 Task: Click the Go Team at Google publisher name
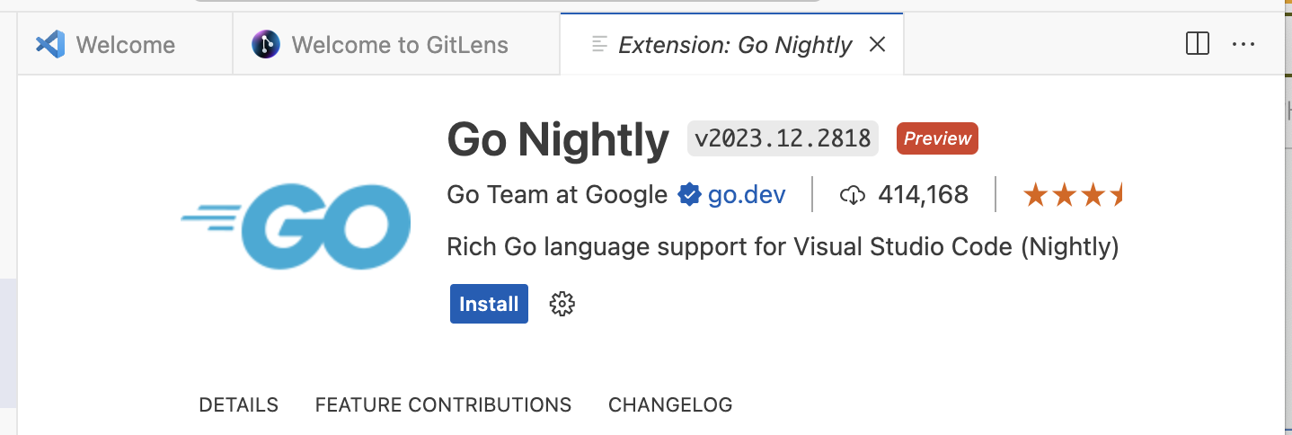[557, 194]
